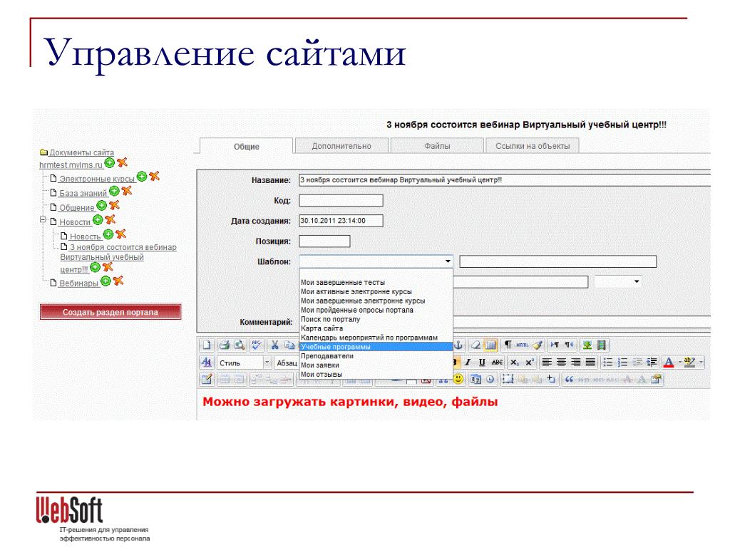
Task: Select Учебные программы in the dropdown list
Action: [376, 347]
